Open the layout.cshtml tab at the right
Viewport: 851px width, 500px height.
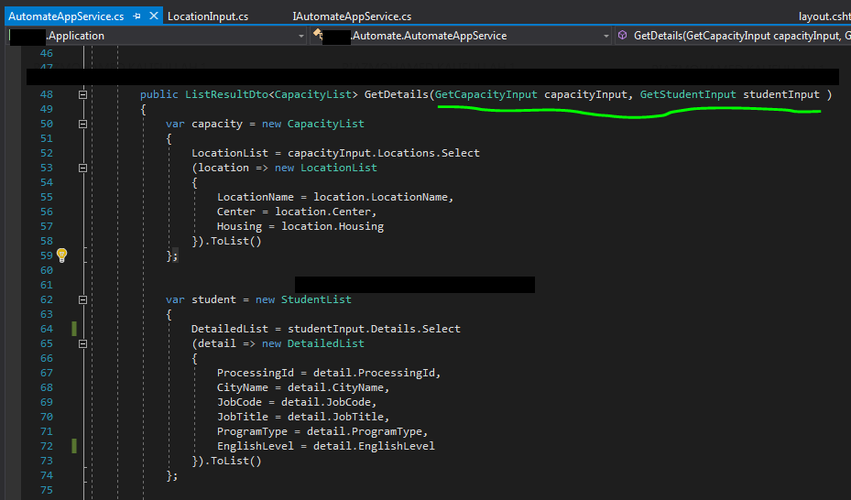pos(824,16)
